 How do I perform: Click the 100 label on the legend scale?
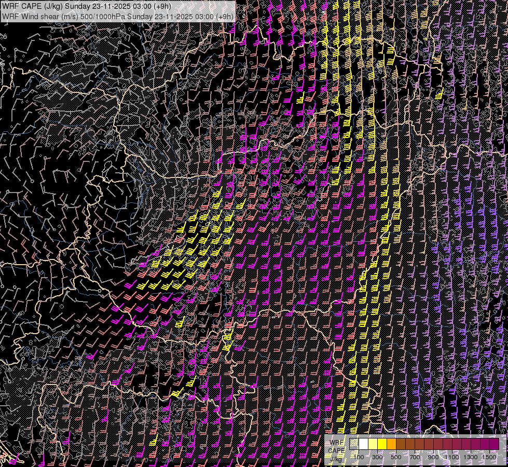pos(359,457)
